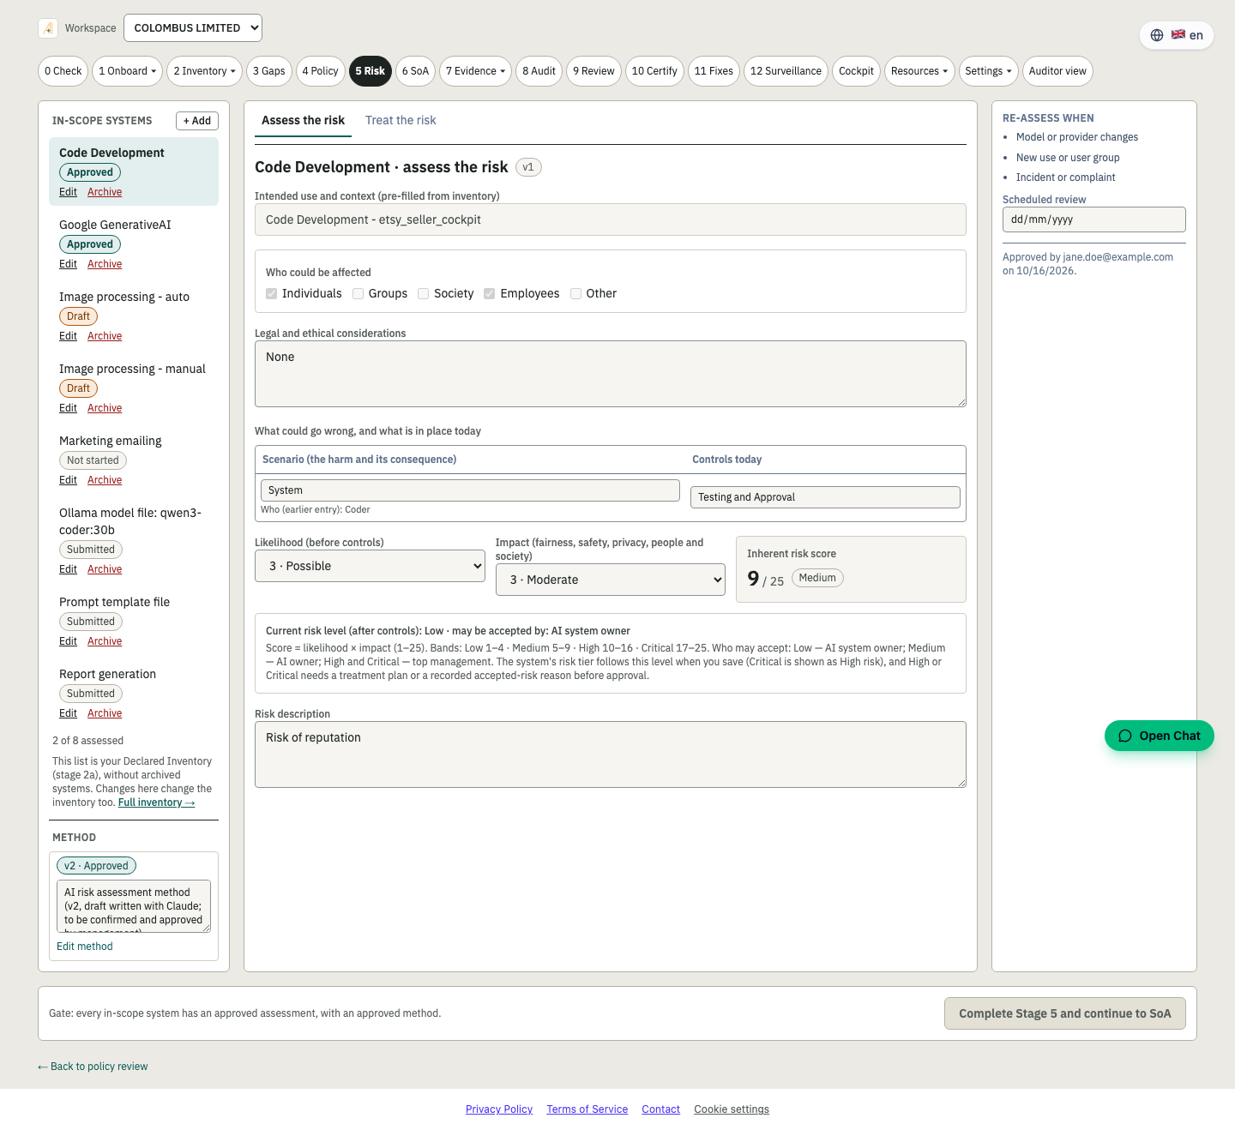
Task: Toggle the Employees checkbox
Action: point(490,293)
